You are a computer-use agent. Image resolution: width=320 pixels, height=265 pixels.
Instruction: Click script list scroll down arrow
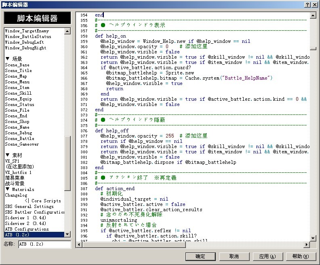(67, 234)
